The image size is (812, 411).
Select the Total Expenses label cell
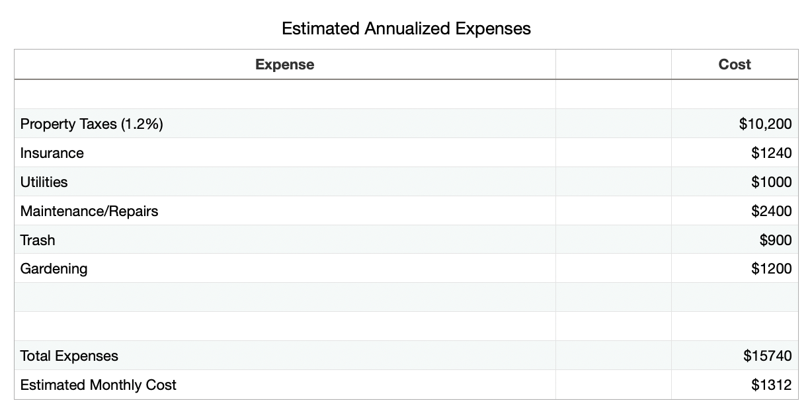coord(285,355)
